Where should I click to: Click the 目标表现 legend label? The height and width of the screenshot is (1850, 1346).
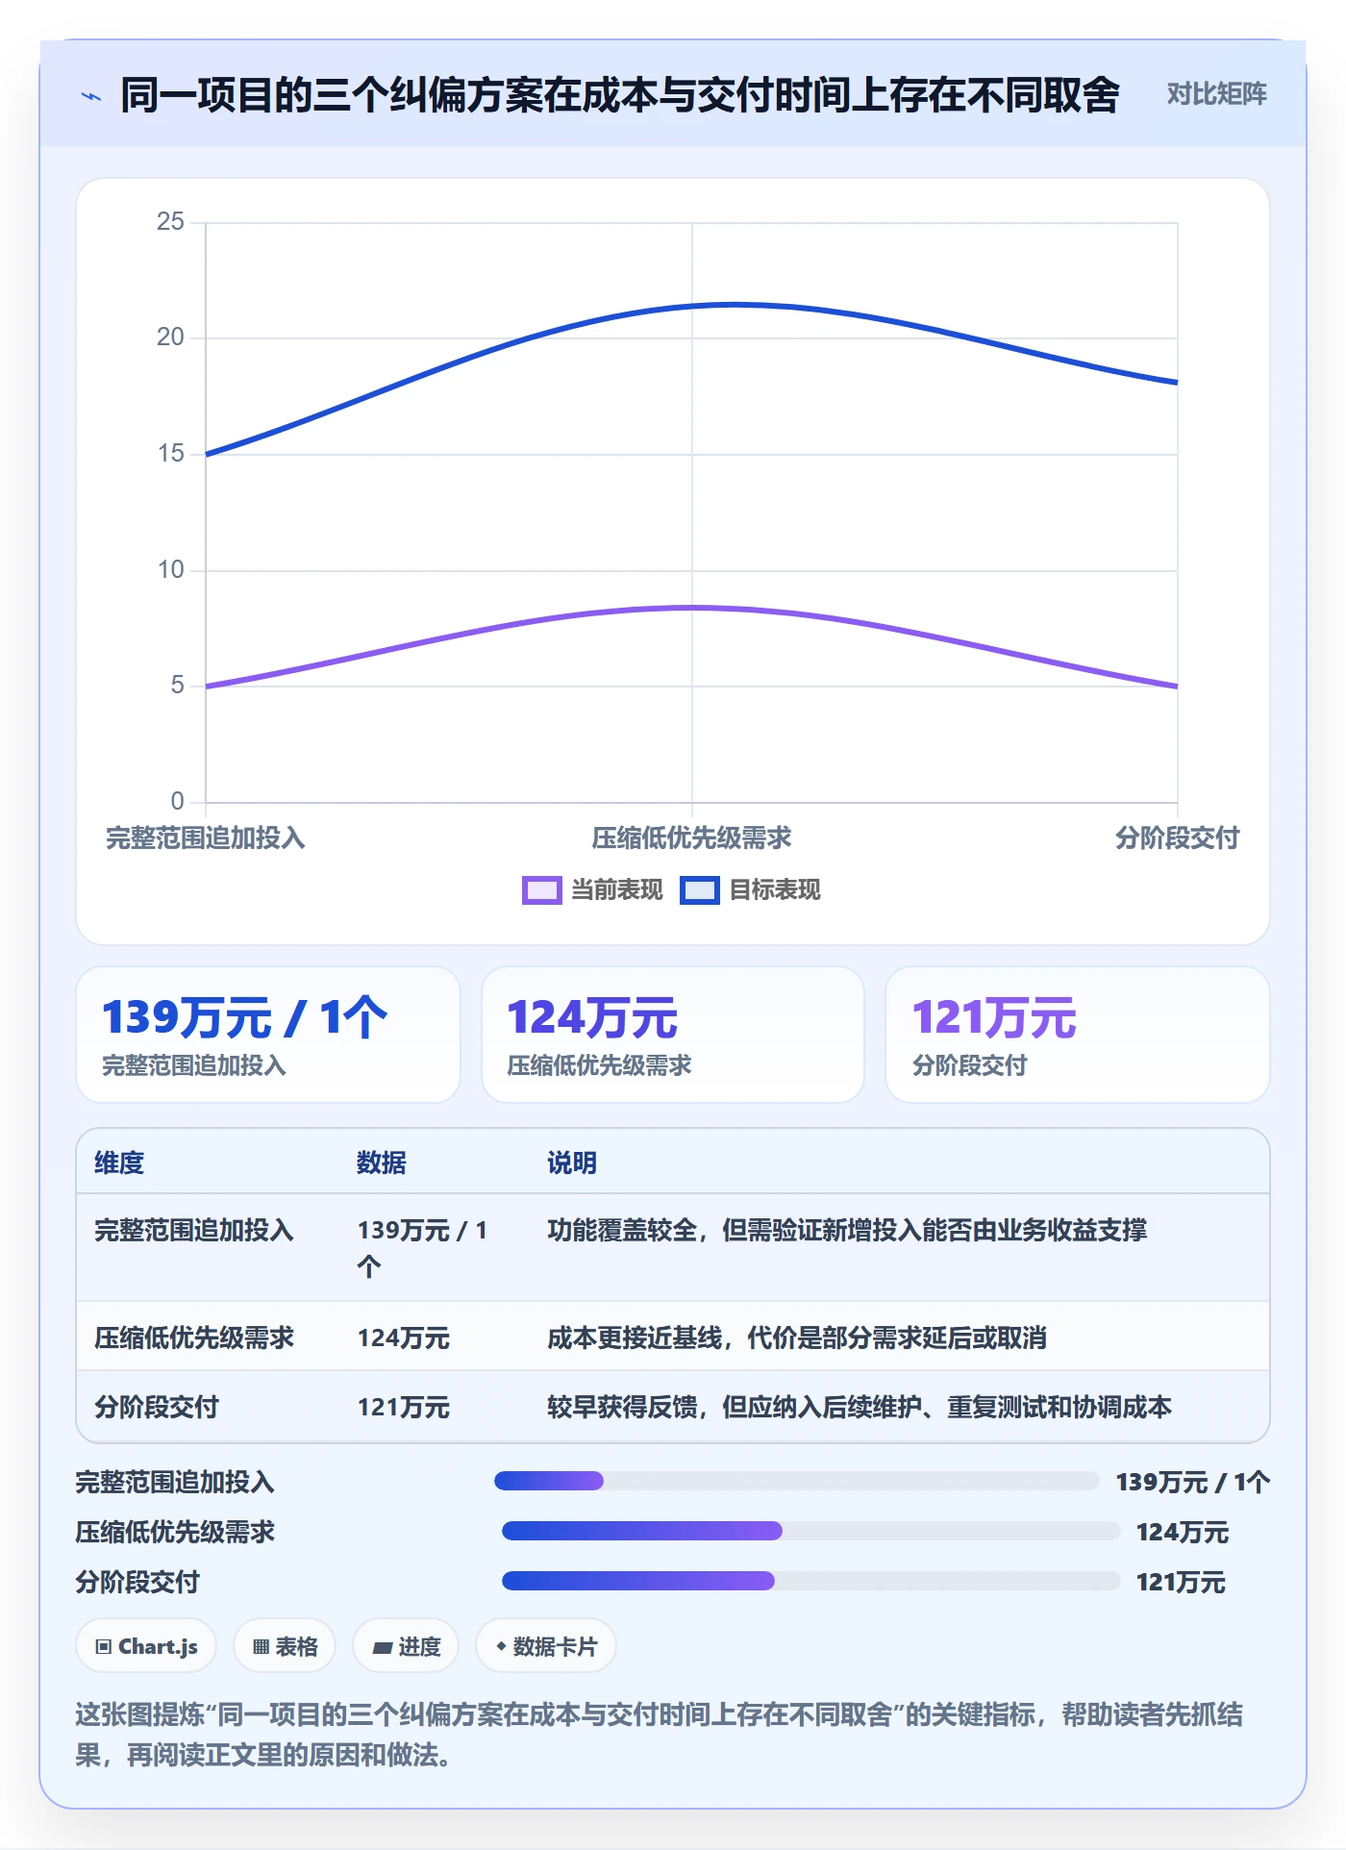click(x=775, y=890)
